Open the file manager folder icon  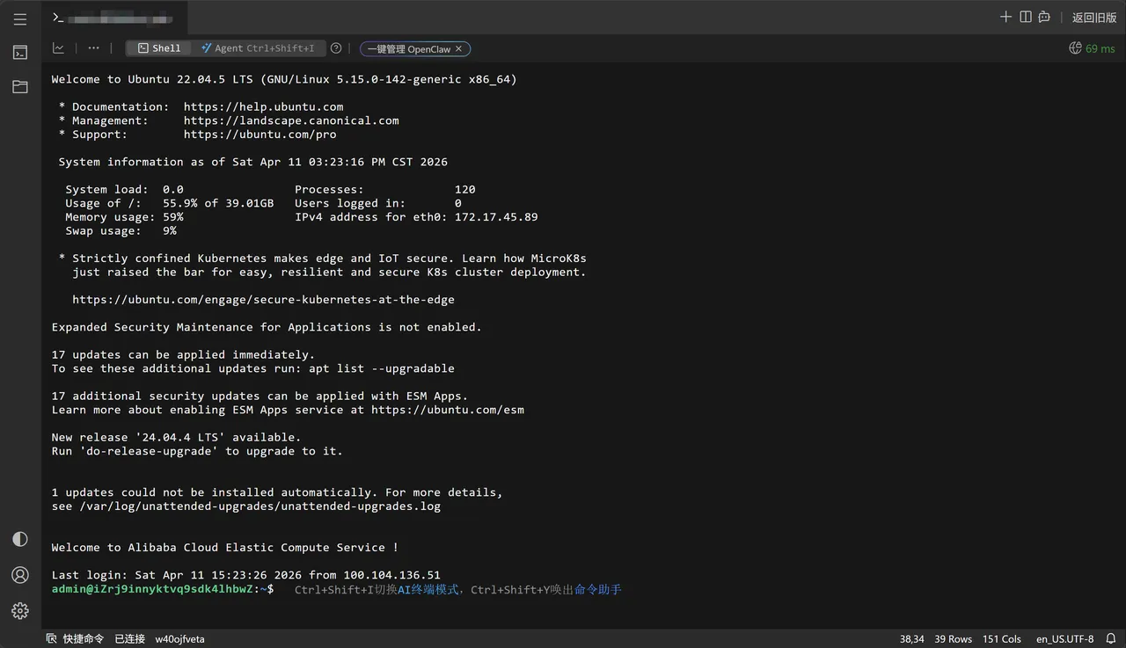20,87
